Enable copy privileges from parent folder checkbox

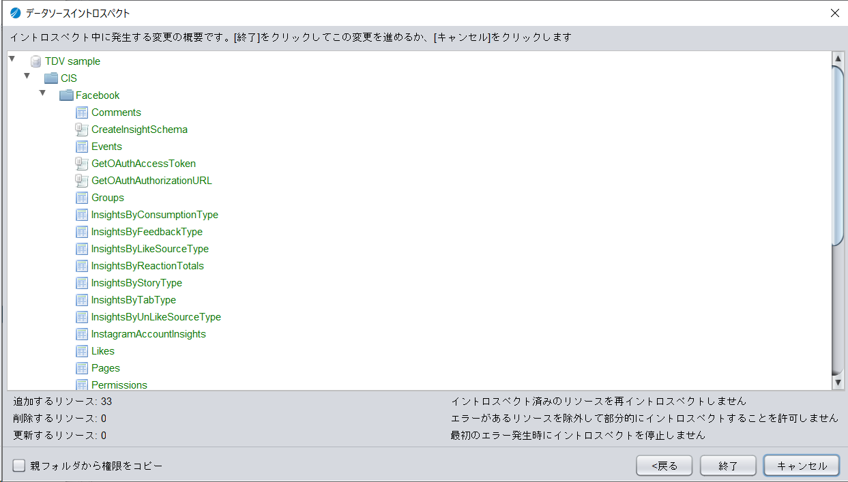coord(19,466)
